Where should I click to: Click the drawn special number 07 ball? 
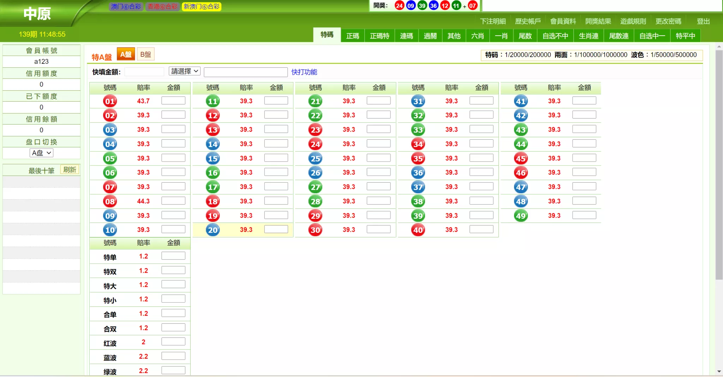point(472,6)
